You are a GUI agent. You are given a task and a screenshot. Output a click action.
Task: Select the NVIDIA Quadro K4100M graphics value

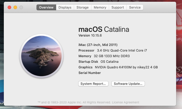(126, 67)
